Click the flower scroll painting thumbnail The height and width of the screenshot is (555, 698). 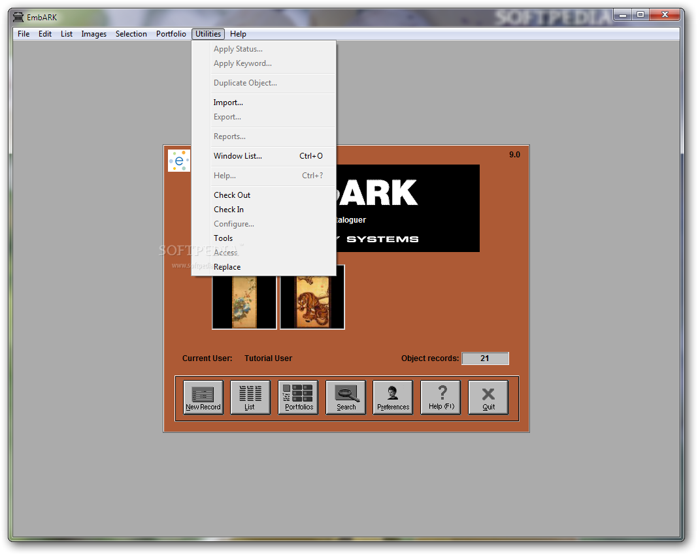tap(244, 302)
